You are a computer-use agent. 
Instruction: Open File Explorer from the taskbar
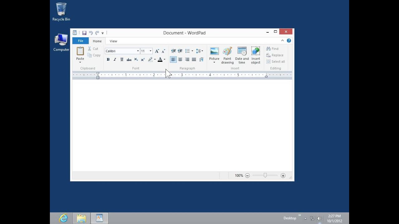click(81, 218)
